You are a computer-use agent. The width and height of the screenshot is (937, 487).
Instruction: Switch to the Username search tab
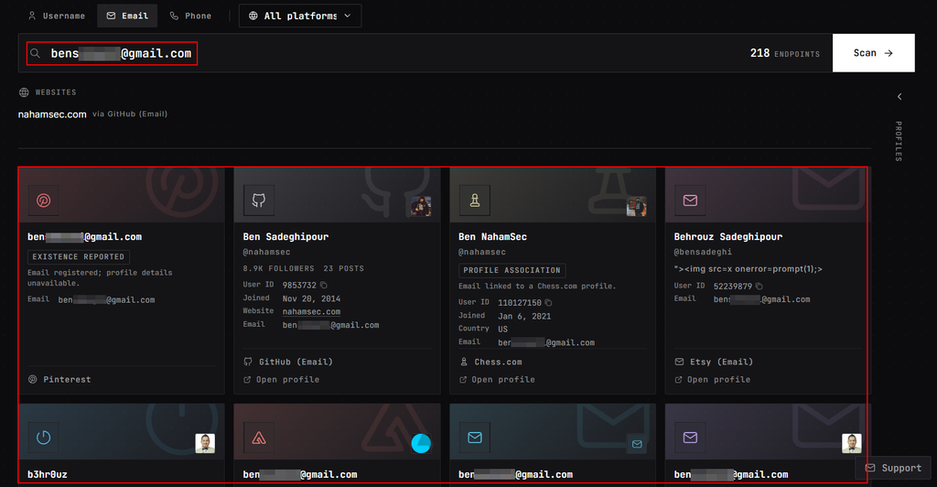click(56, 16)
